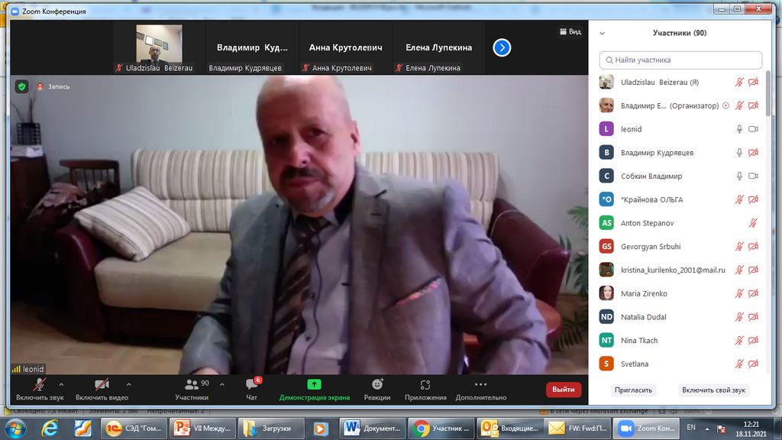The width and height of the screenshot is (782, 440).
Task: Click the AS avatar for Anton Stepanov
Action: click(606, 223)
